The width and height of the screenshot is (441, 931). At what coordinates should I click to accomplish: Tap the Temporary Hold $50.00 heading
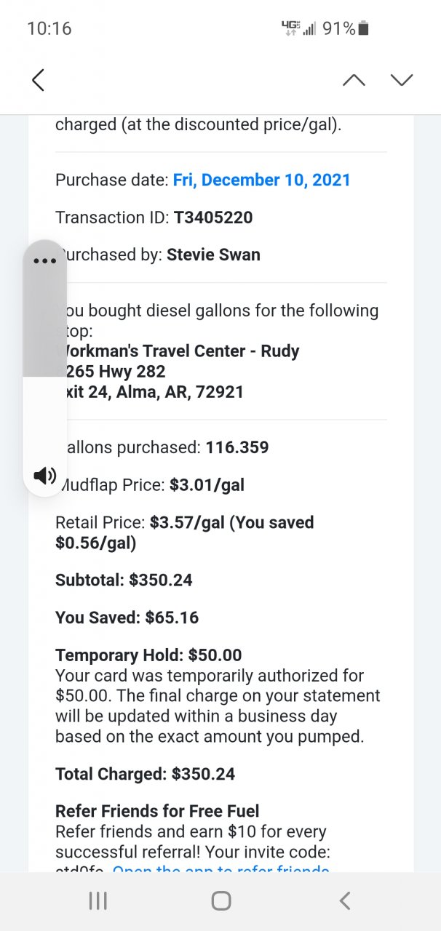point(148,655)
